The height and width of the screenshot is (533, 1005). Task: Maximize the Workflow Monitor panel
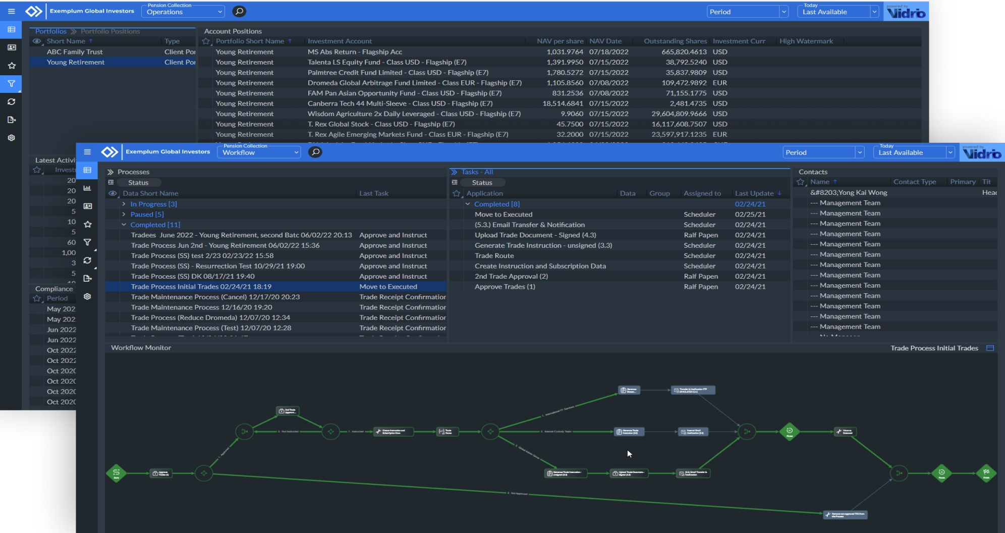pos(990,348)
